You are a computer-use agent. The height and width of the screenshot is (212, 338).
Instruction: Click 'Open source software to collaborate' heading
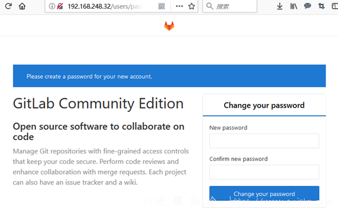click(99, 132)
